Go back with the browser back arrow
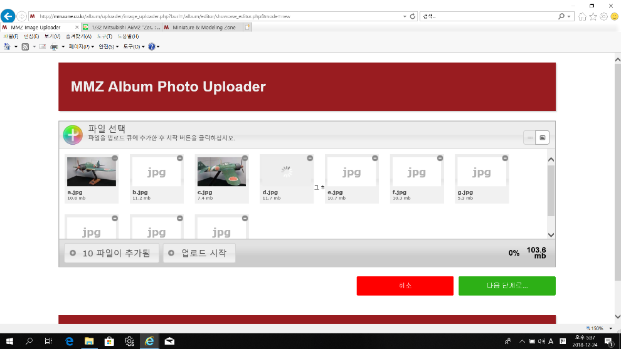The height and width of the screenshot is (349, 621). point(8,16)
